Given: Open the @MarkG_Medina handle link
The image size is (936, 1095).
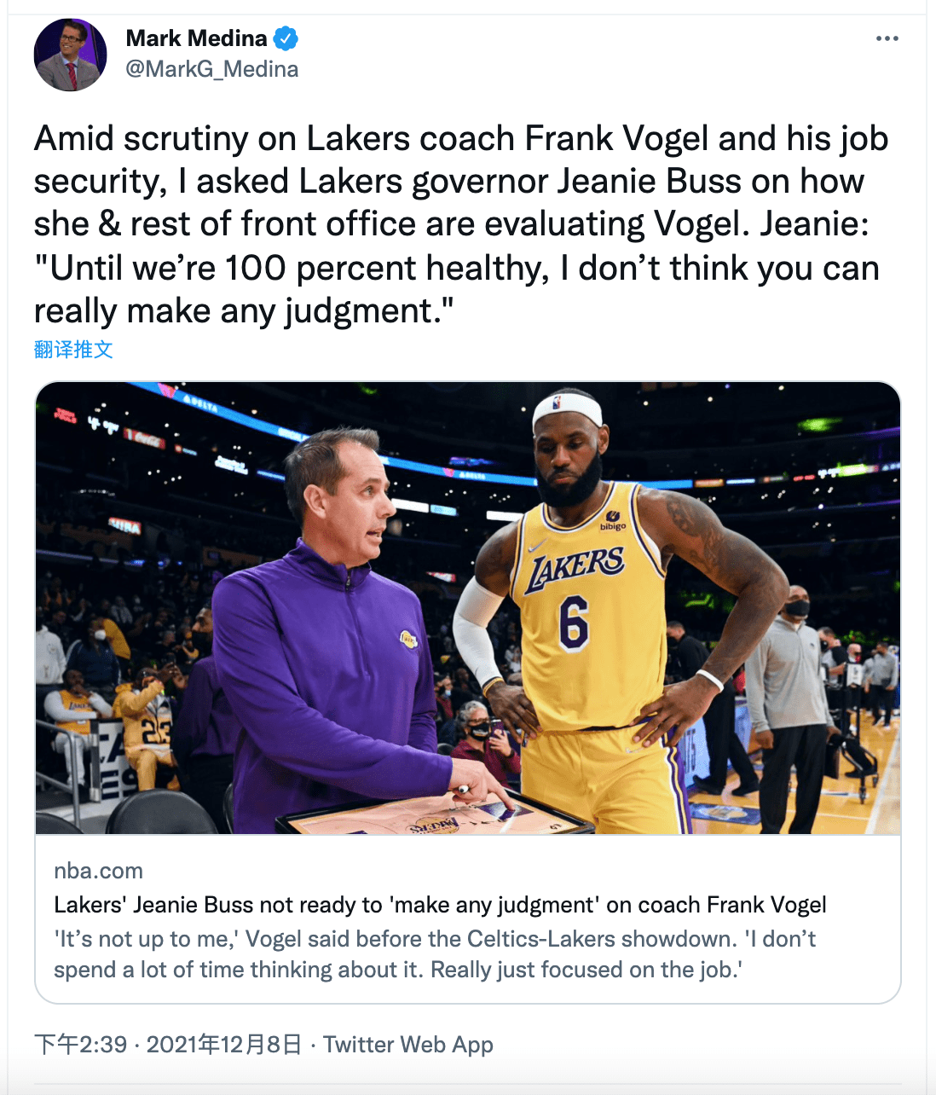Looking at the screenshot, I should pyautogui.click(x=212, y=69).
